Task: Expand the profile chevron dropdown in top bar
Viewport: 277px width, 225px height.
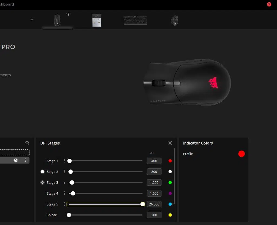Action: click(x=32, y=19)
